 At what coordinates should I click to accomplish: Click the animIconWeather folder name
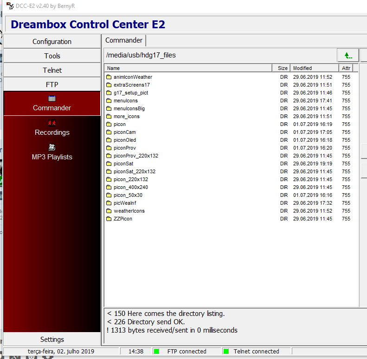coord(133,77)
